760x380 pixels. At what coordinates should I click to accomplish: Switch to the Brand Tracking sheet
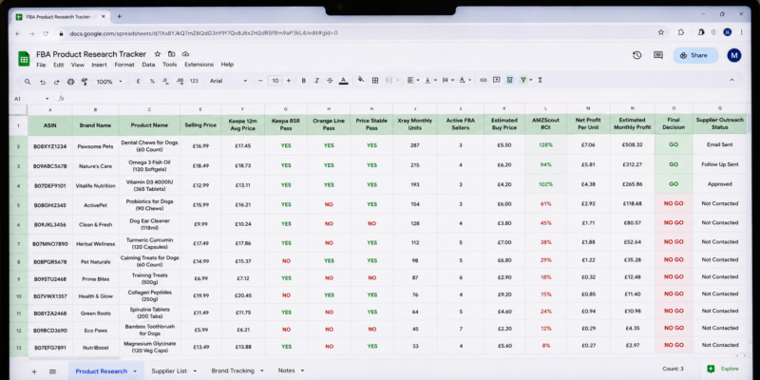(233, 370)
